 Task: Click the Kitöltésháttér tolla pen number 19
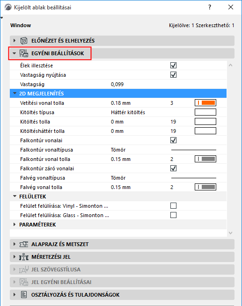(x=173, y=131)
